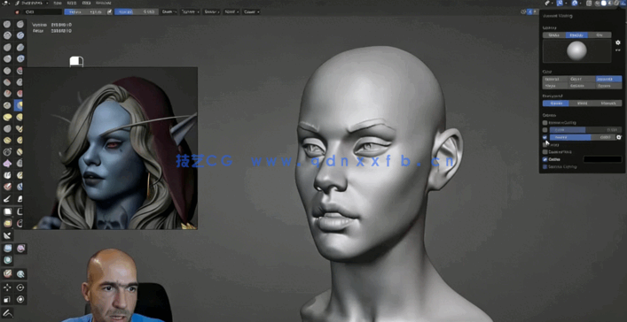Open the Mask menu in header
Viewport: 627px width, 322px height.
point(86,4)
